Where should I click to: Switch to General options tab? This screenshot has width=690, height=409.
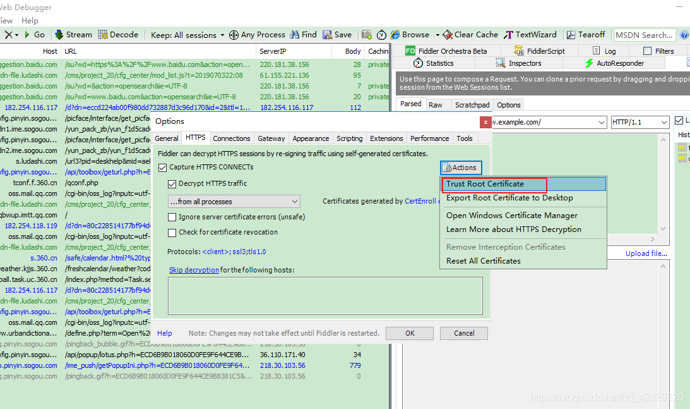(x=166, y=138)
